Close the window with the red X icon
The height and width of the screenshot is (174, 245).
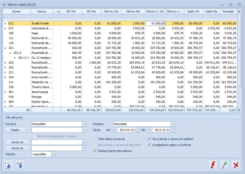point(236,165)
